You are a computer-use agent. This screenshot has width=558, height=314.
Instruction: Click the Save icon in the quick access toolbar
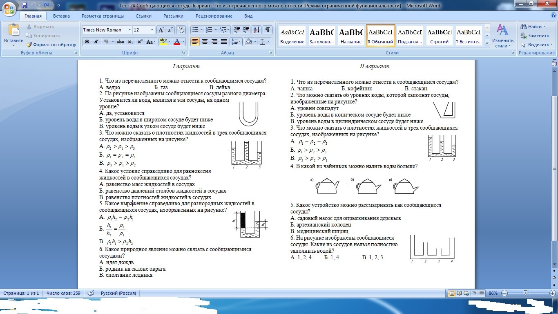(x=25, y=5)
